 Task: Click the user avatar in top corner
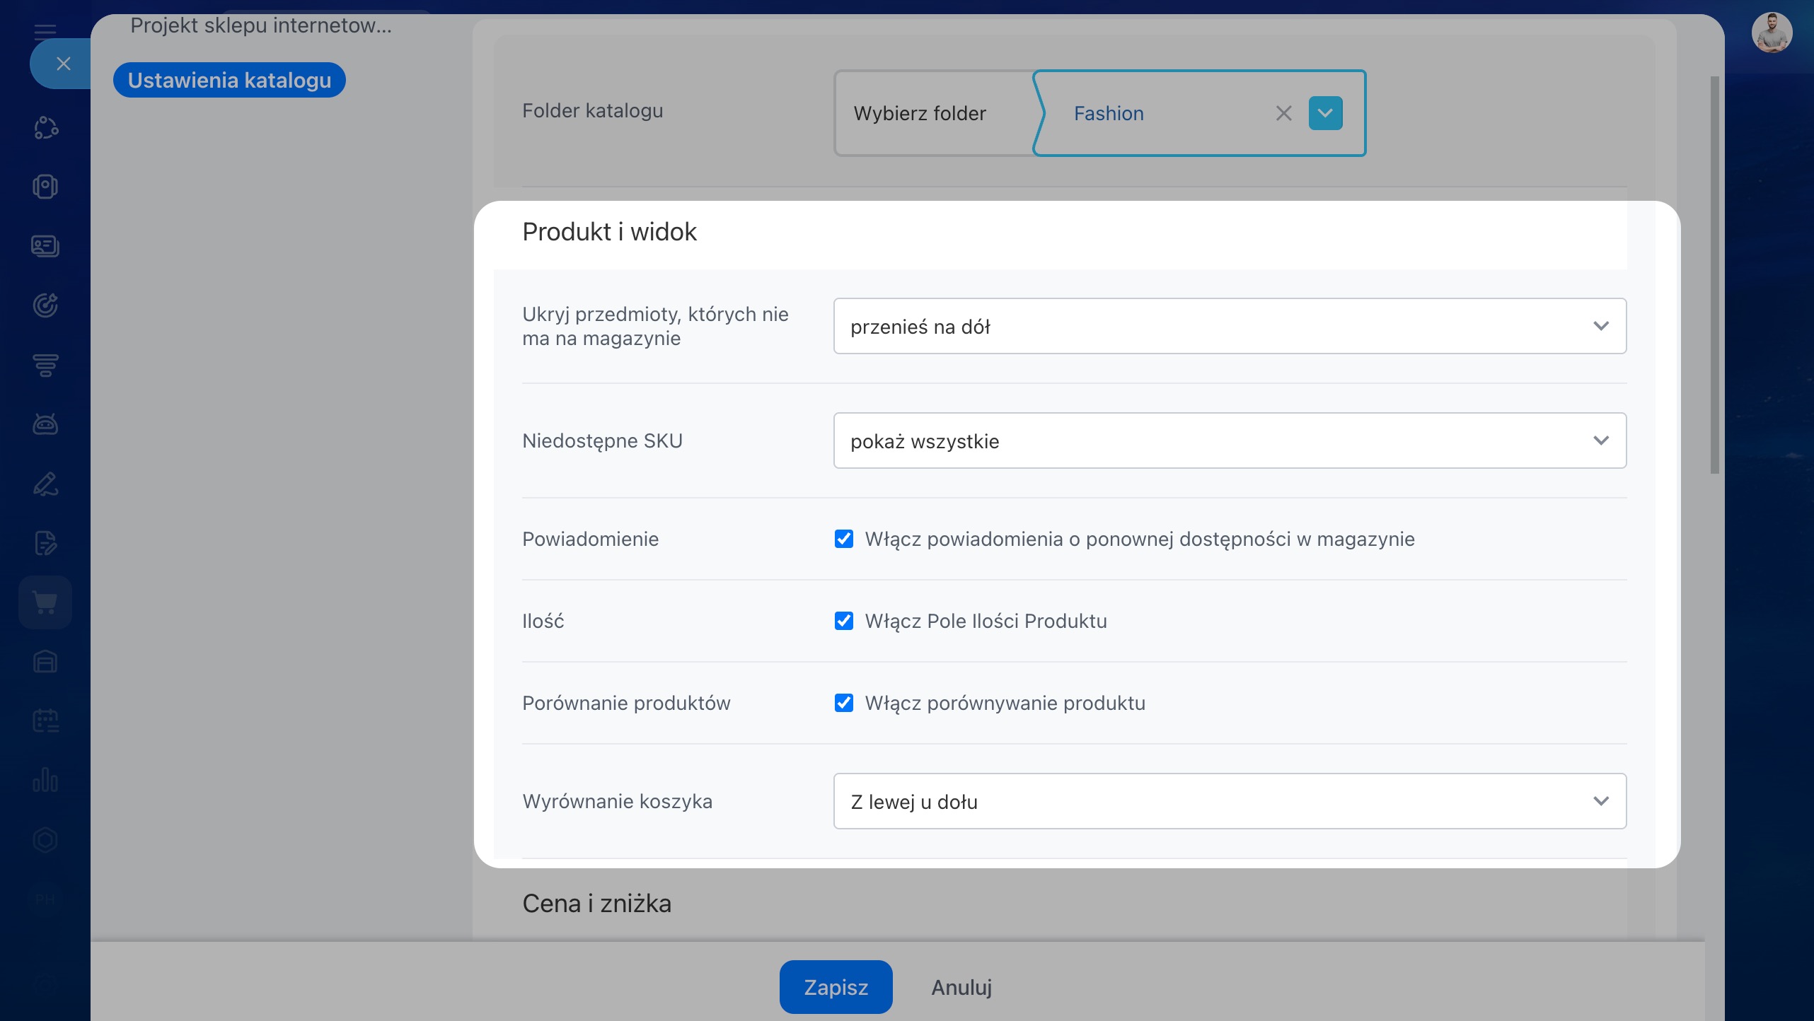pyautogui.click(x=1771, y=33)
